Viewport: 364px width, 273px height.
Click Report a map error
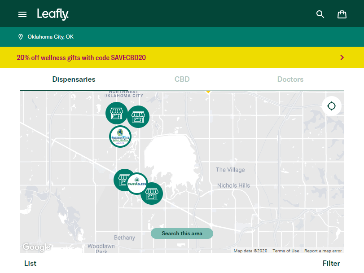pos(323,251)
